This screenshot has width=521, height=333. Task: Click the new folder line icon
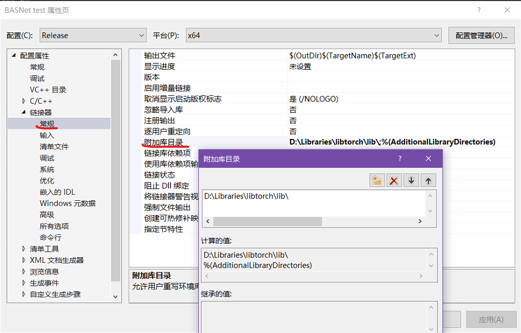[377, 181]
